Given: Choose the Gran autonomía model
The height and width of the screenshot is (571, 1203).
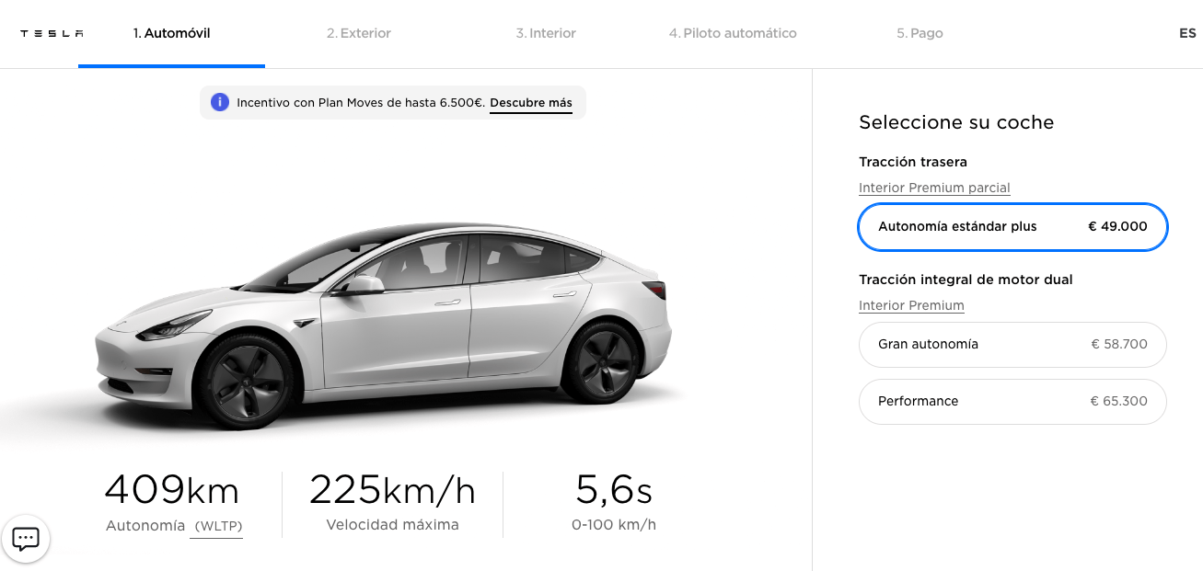Looking at the screenshot, I should [x=1012, y=345].
